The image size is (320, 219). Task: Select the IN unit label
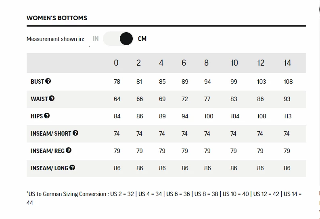[x=96, y=39]
